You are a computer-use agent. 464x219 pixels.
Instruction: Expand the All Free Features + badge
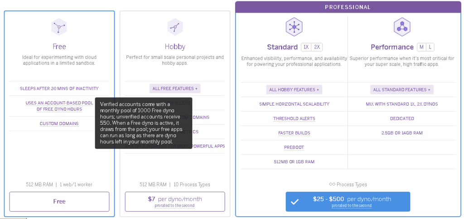[x=175, y=88]
